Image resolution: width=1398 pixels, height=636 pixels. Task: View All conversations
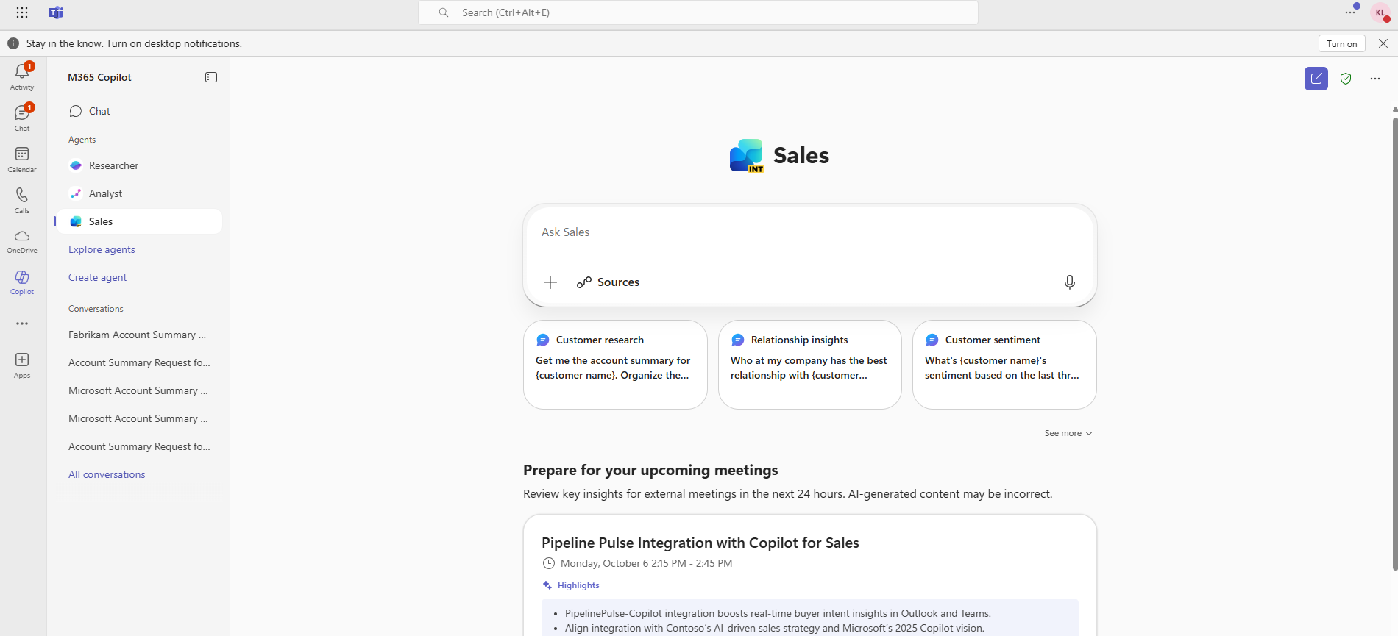pos(107,474)
